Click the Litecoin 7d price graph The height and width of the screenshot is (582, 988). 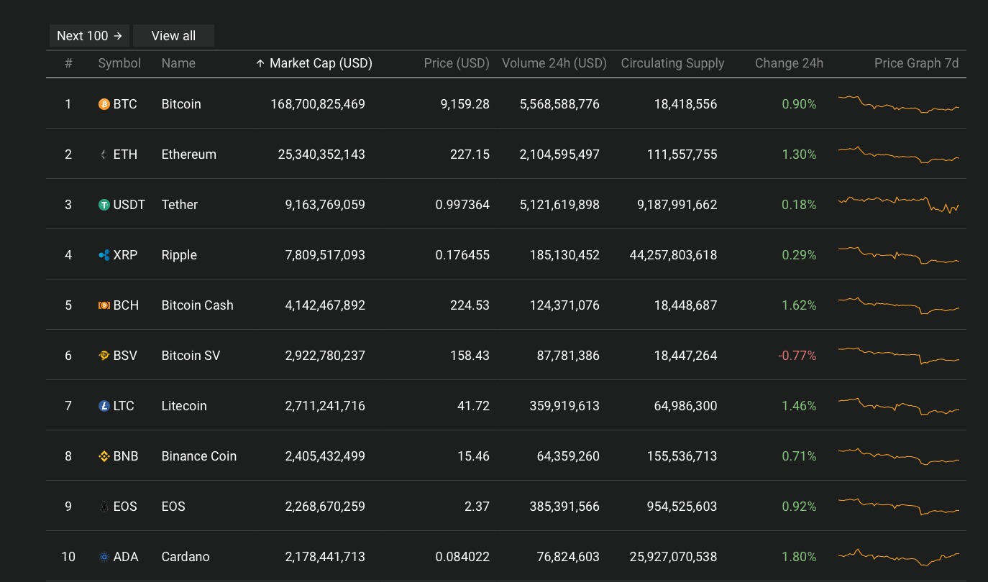coord(899,406)
